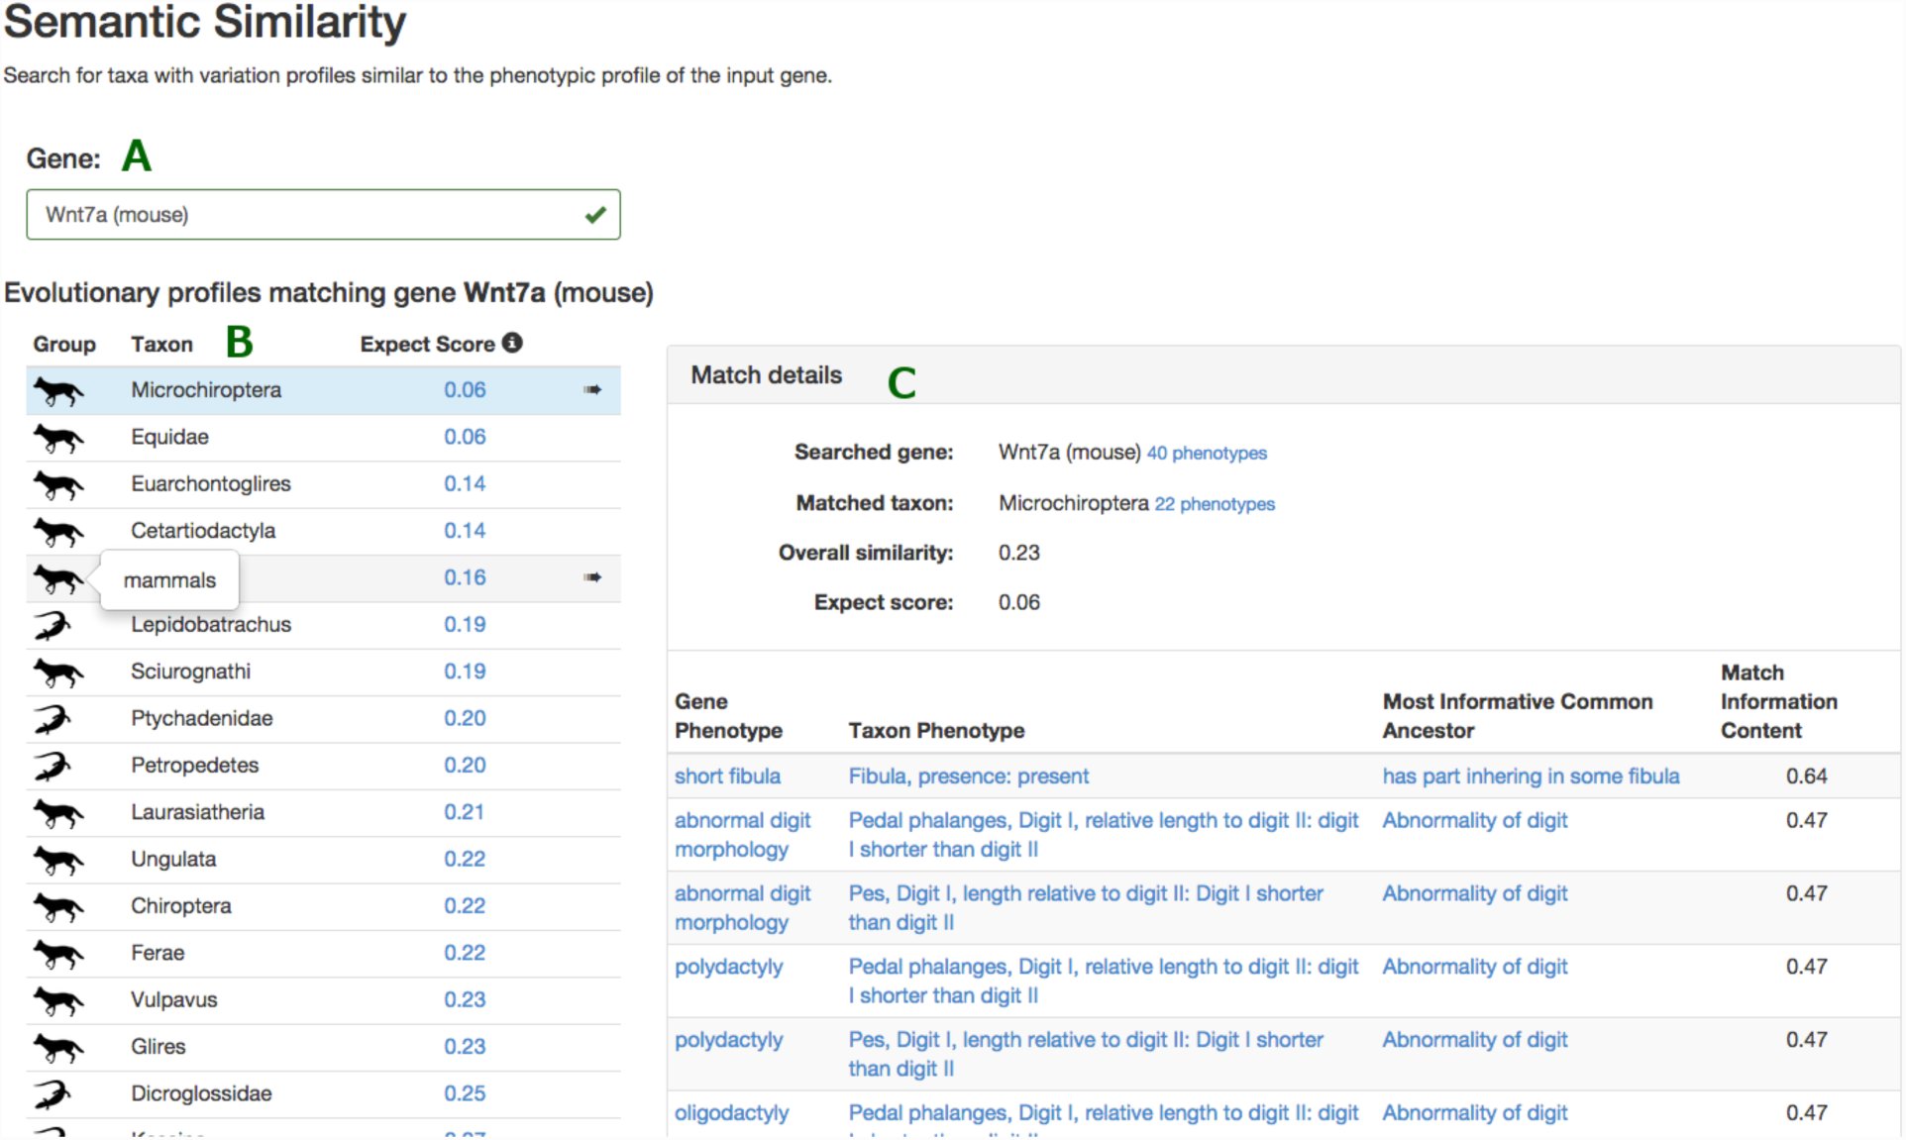This screenshot has width=1906, height=1140.
Task: Select the Laurasiatheria taxon row
Action: [x=323, y=812]
